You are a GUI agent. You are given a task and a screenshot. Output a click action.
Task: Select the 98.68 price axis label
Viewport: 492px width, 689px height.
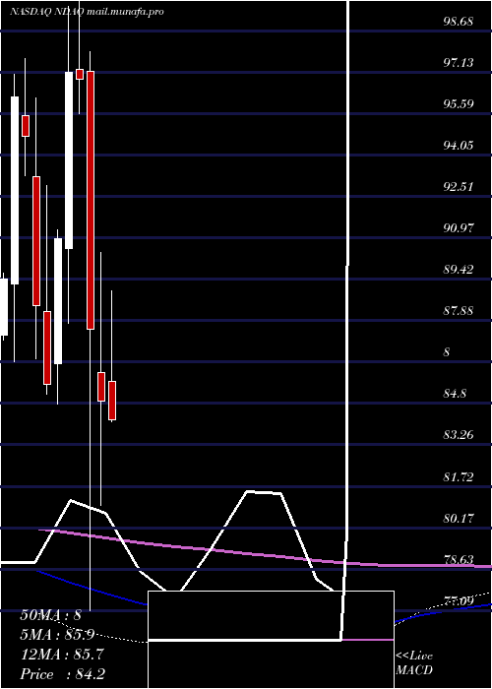pyautogui.click(x=458, y=22)
